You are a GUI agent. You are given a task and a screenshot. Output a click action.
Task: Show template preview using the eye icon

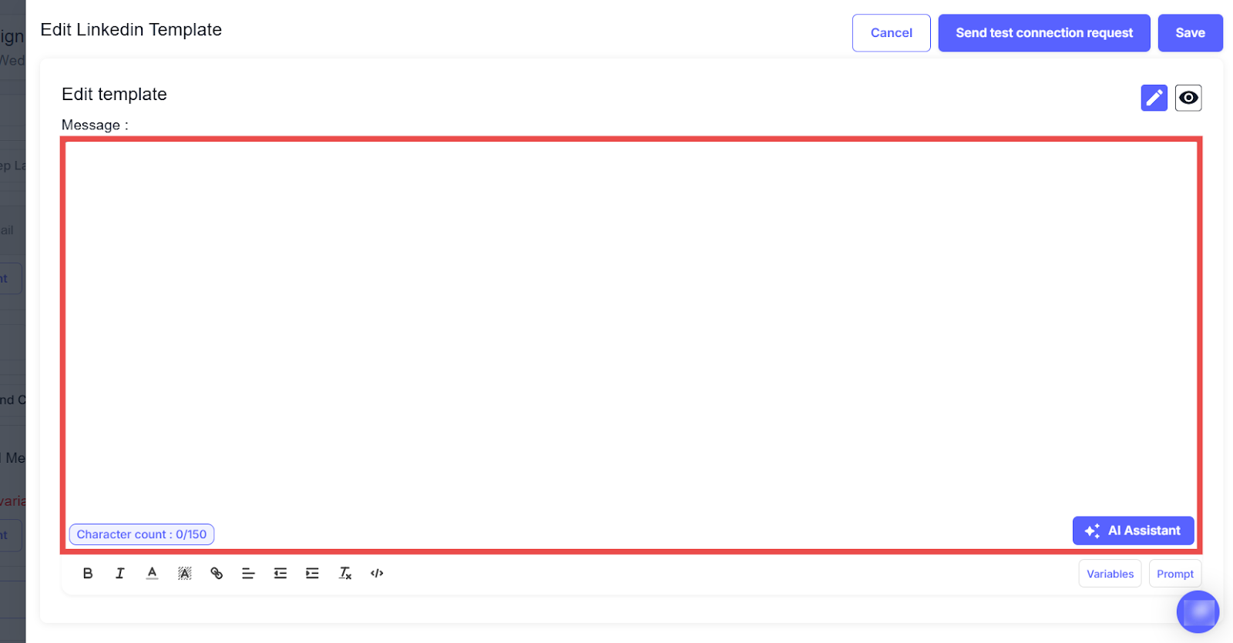coord(1188,98)
